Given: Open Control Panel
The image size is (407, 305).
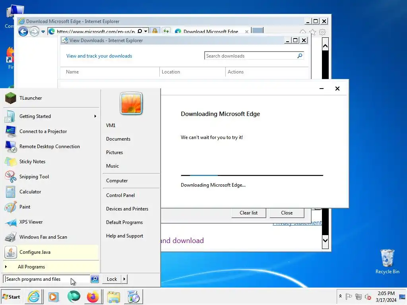Looking at the screenshot, I should (x=120, y=195).
